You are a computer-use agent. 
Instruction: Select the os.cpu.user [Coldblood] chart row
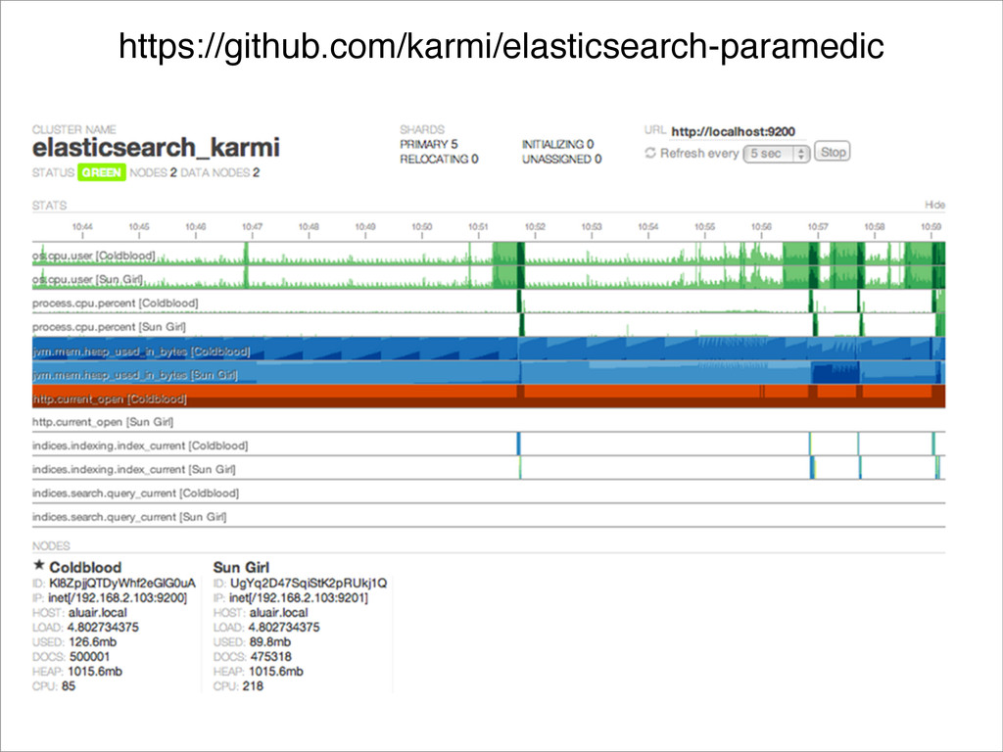(x=489, y=254)
